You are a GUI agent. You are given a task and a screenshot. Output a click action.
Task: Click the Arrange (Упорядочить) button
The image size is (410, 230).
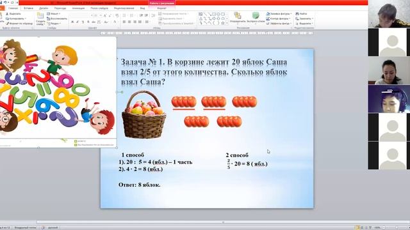pos(238,17)
